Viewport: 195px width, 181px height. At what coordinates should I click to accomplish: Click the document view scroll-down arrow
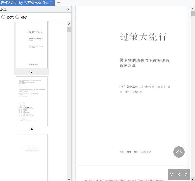pos(193,179)
